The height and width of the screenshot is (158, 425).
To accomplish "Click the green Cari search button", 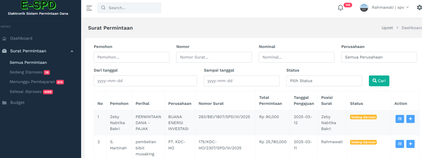I will pos(379,81).
